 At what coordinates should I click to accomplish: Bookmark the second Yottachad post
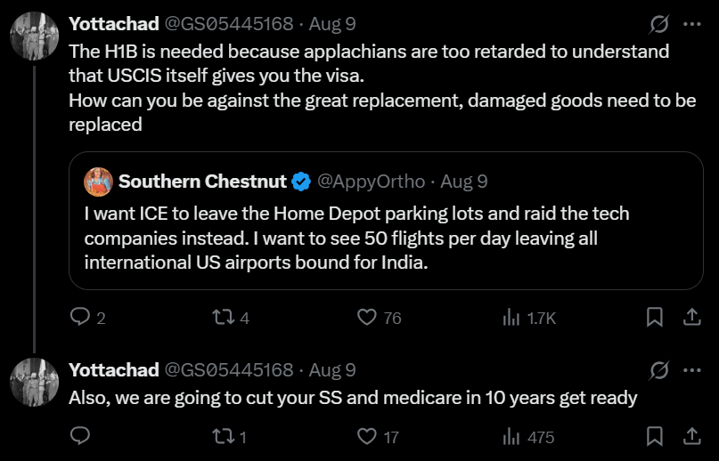[x=654, y=436]
